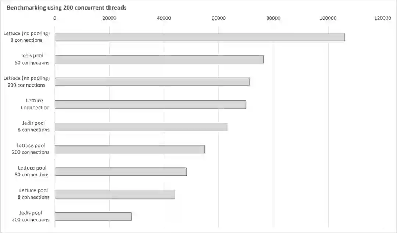Viewport: 397px width, 233px height.
Task: Click the Lettuce 1 connection bar
Action: [x=150, y=104]
